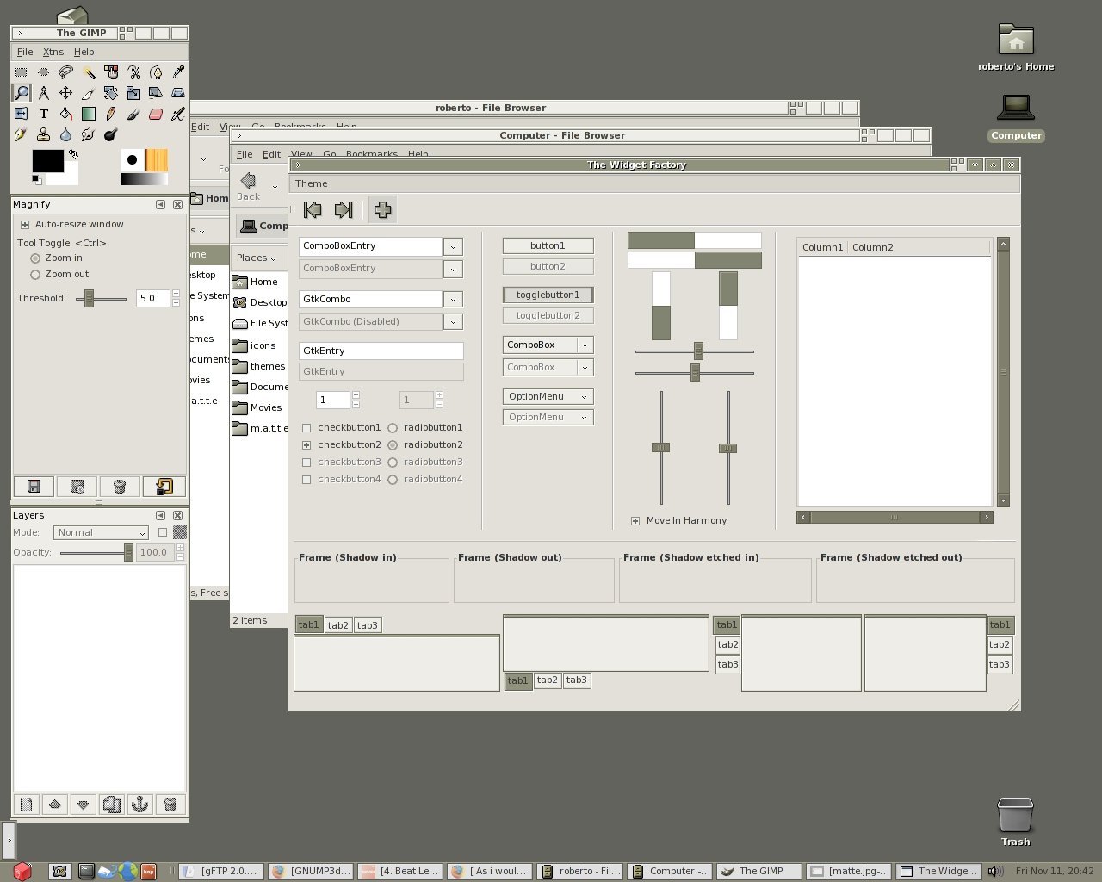1102x882 pixels.
Task: Click the first-page arrow in Widget Factory toolbar
Action: point(313,209)
